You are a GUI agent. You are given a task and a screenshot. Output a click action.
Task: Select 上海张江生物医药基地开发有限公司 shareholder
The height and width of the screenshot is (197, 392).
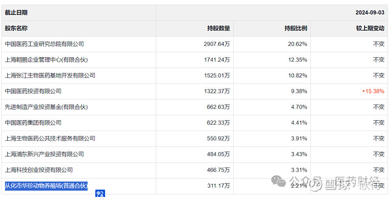(x=50, y=76)
